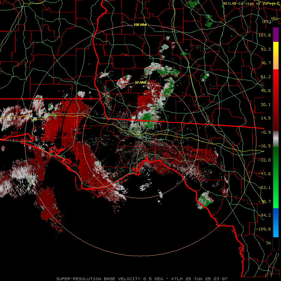Click the yellow segment of color bar
The height and width of the screenshot is (281, 281).
coord(276,48)
